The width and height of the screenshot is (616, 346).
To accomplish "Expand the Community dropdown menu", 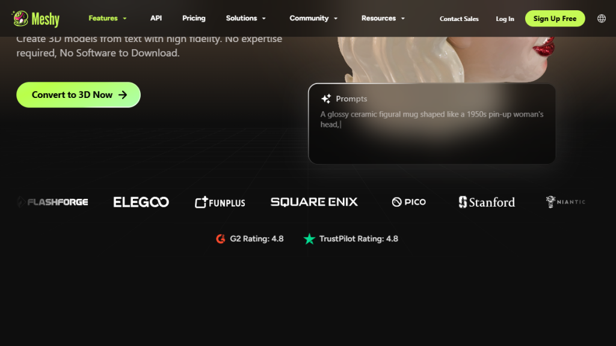I will coord(313,19).
